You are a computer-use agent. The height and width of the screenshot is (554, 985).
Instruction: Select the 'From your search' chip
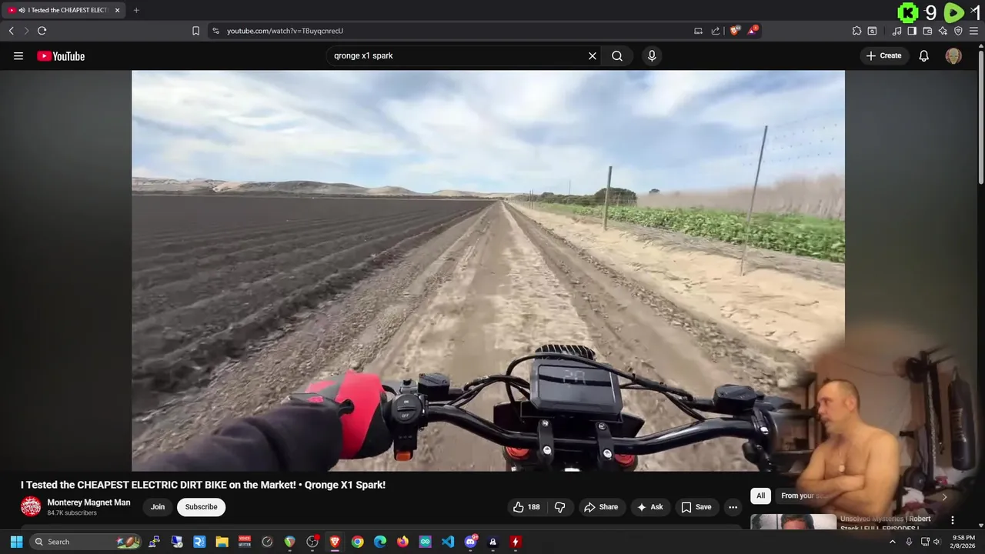pos(800,496)
